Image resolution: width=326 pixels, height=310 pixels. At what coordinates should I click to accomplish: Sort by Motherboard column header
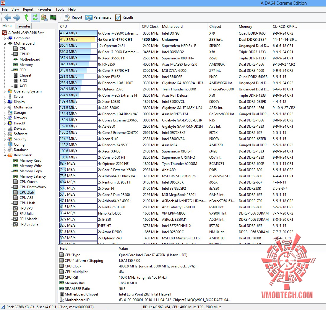point(184,27)
